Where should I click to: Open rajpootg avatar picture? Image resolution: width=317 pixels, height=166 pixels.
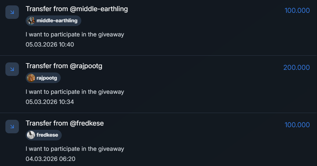(31, 78)
